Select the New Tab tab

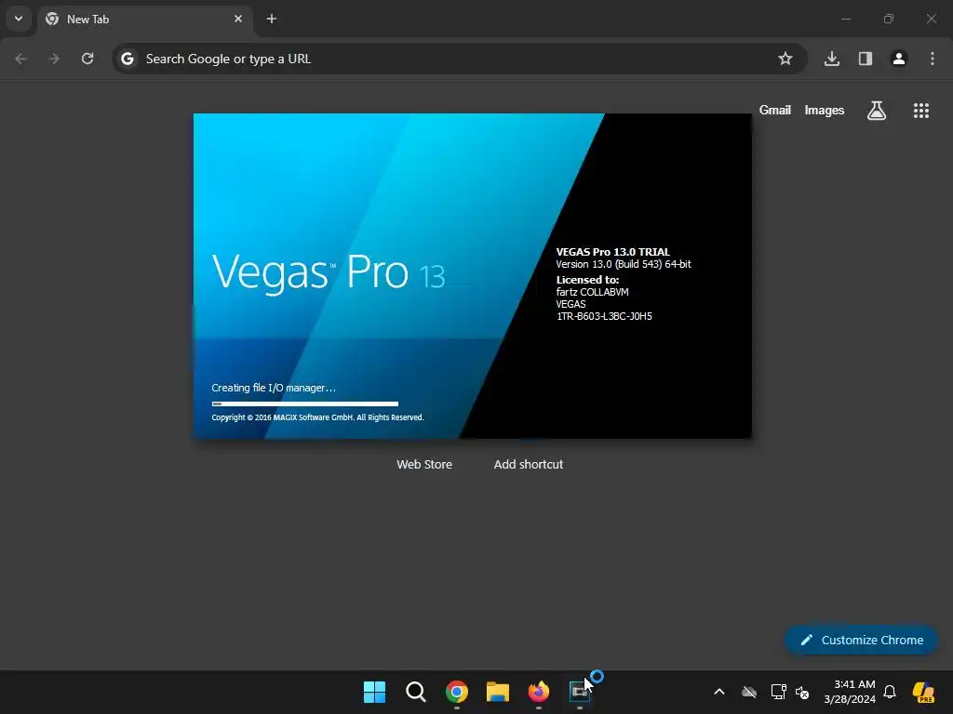[143, 19]
